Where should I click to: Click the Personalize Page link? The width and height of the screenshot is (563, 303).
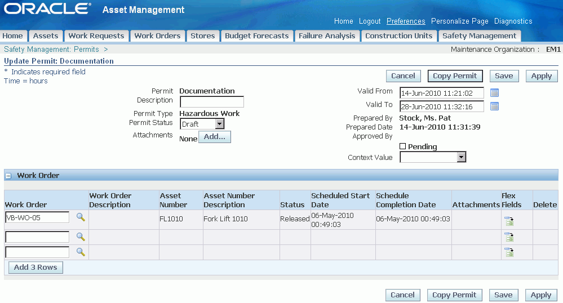tap(460, 21)
